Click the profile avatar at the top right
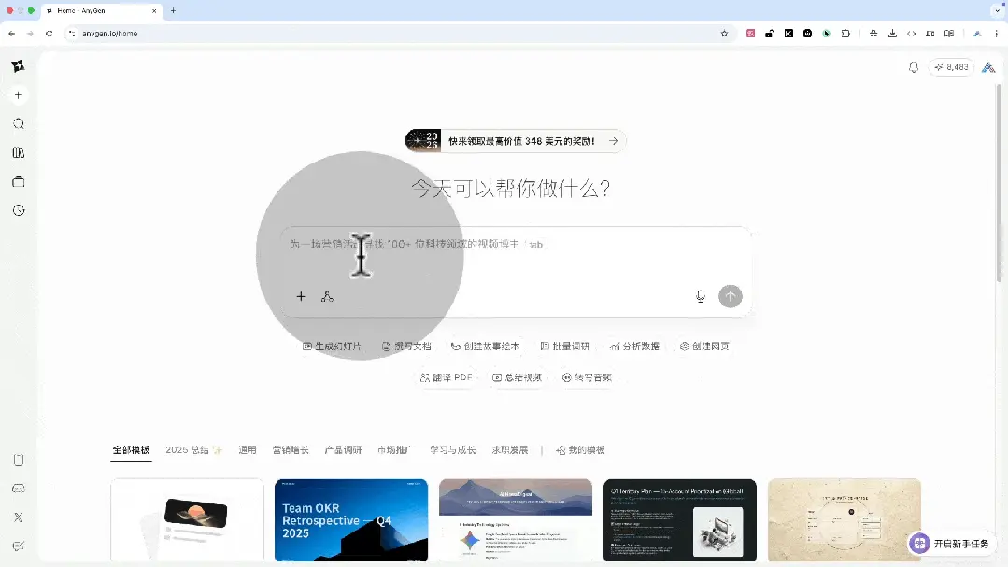The height and width of the screenshot is (567, 1008). pyautogui.click(x=988, y=66)
